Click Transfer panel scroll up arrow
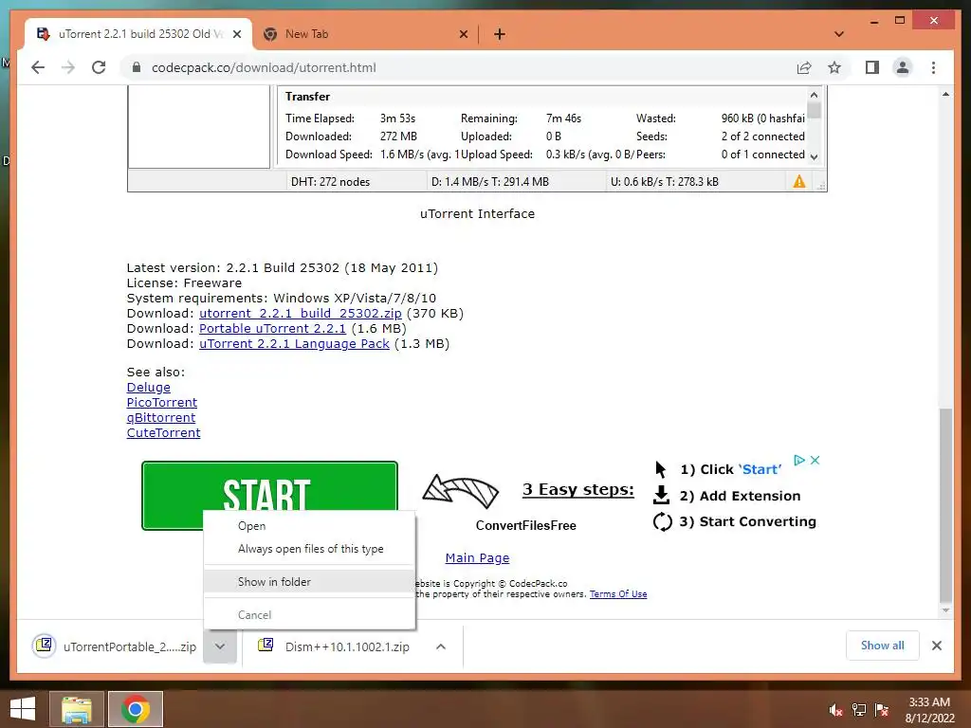 coord(814,95)
